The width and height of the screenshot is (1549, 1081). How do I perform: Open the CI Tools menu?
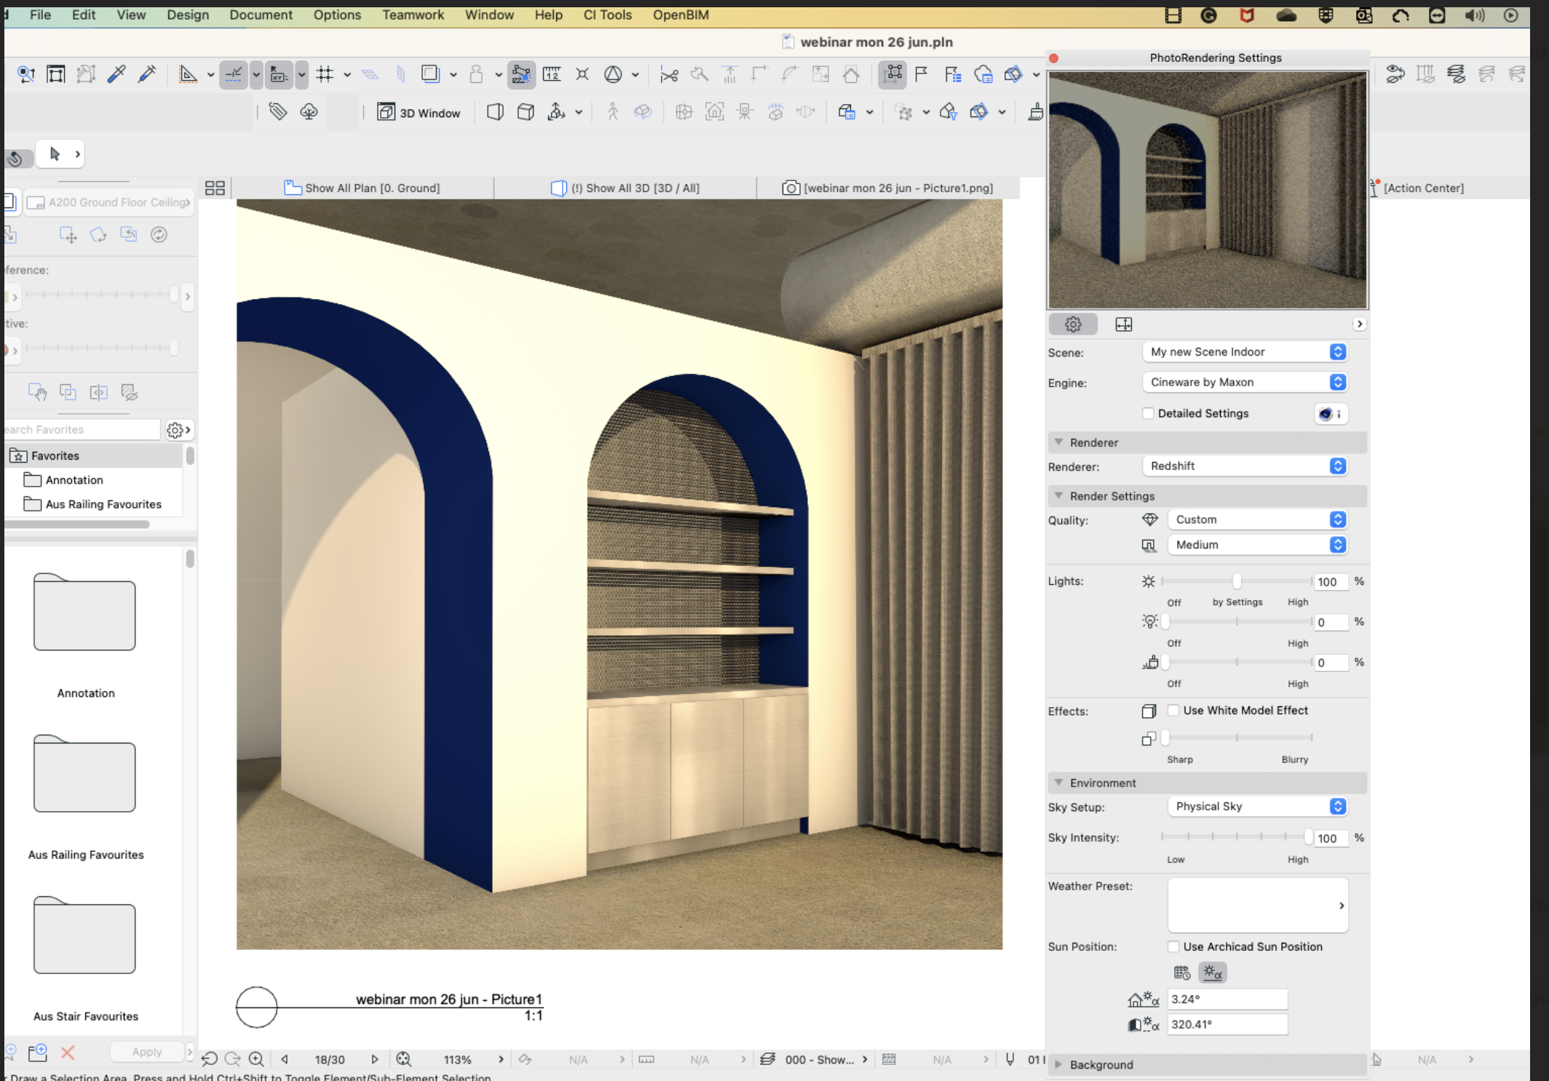(x=607, y=15)
